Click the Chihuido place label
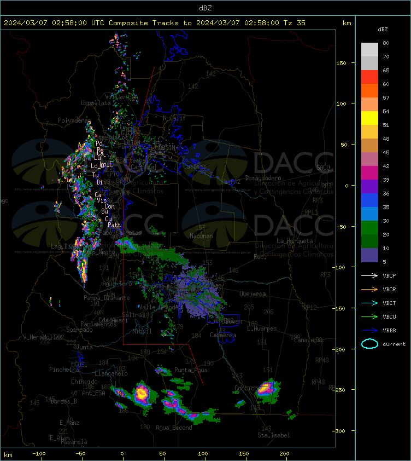Viewport: 411px width, 461px height. pos(84,381)
